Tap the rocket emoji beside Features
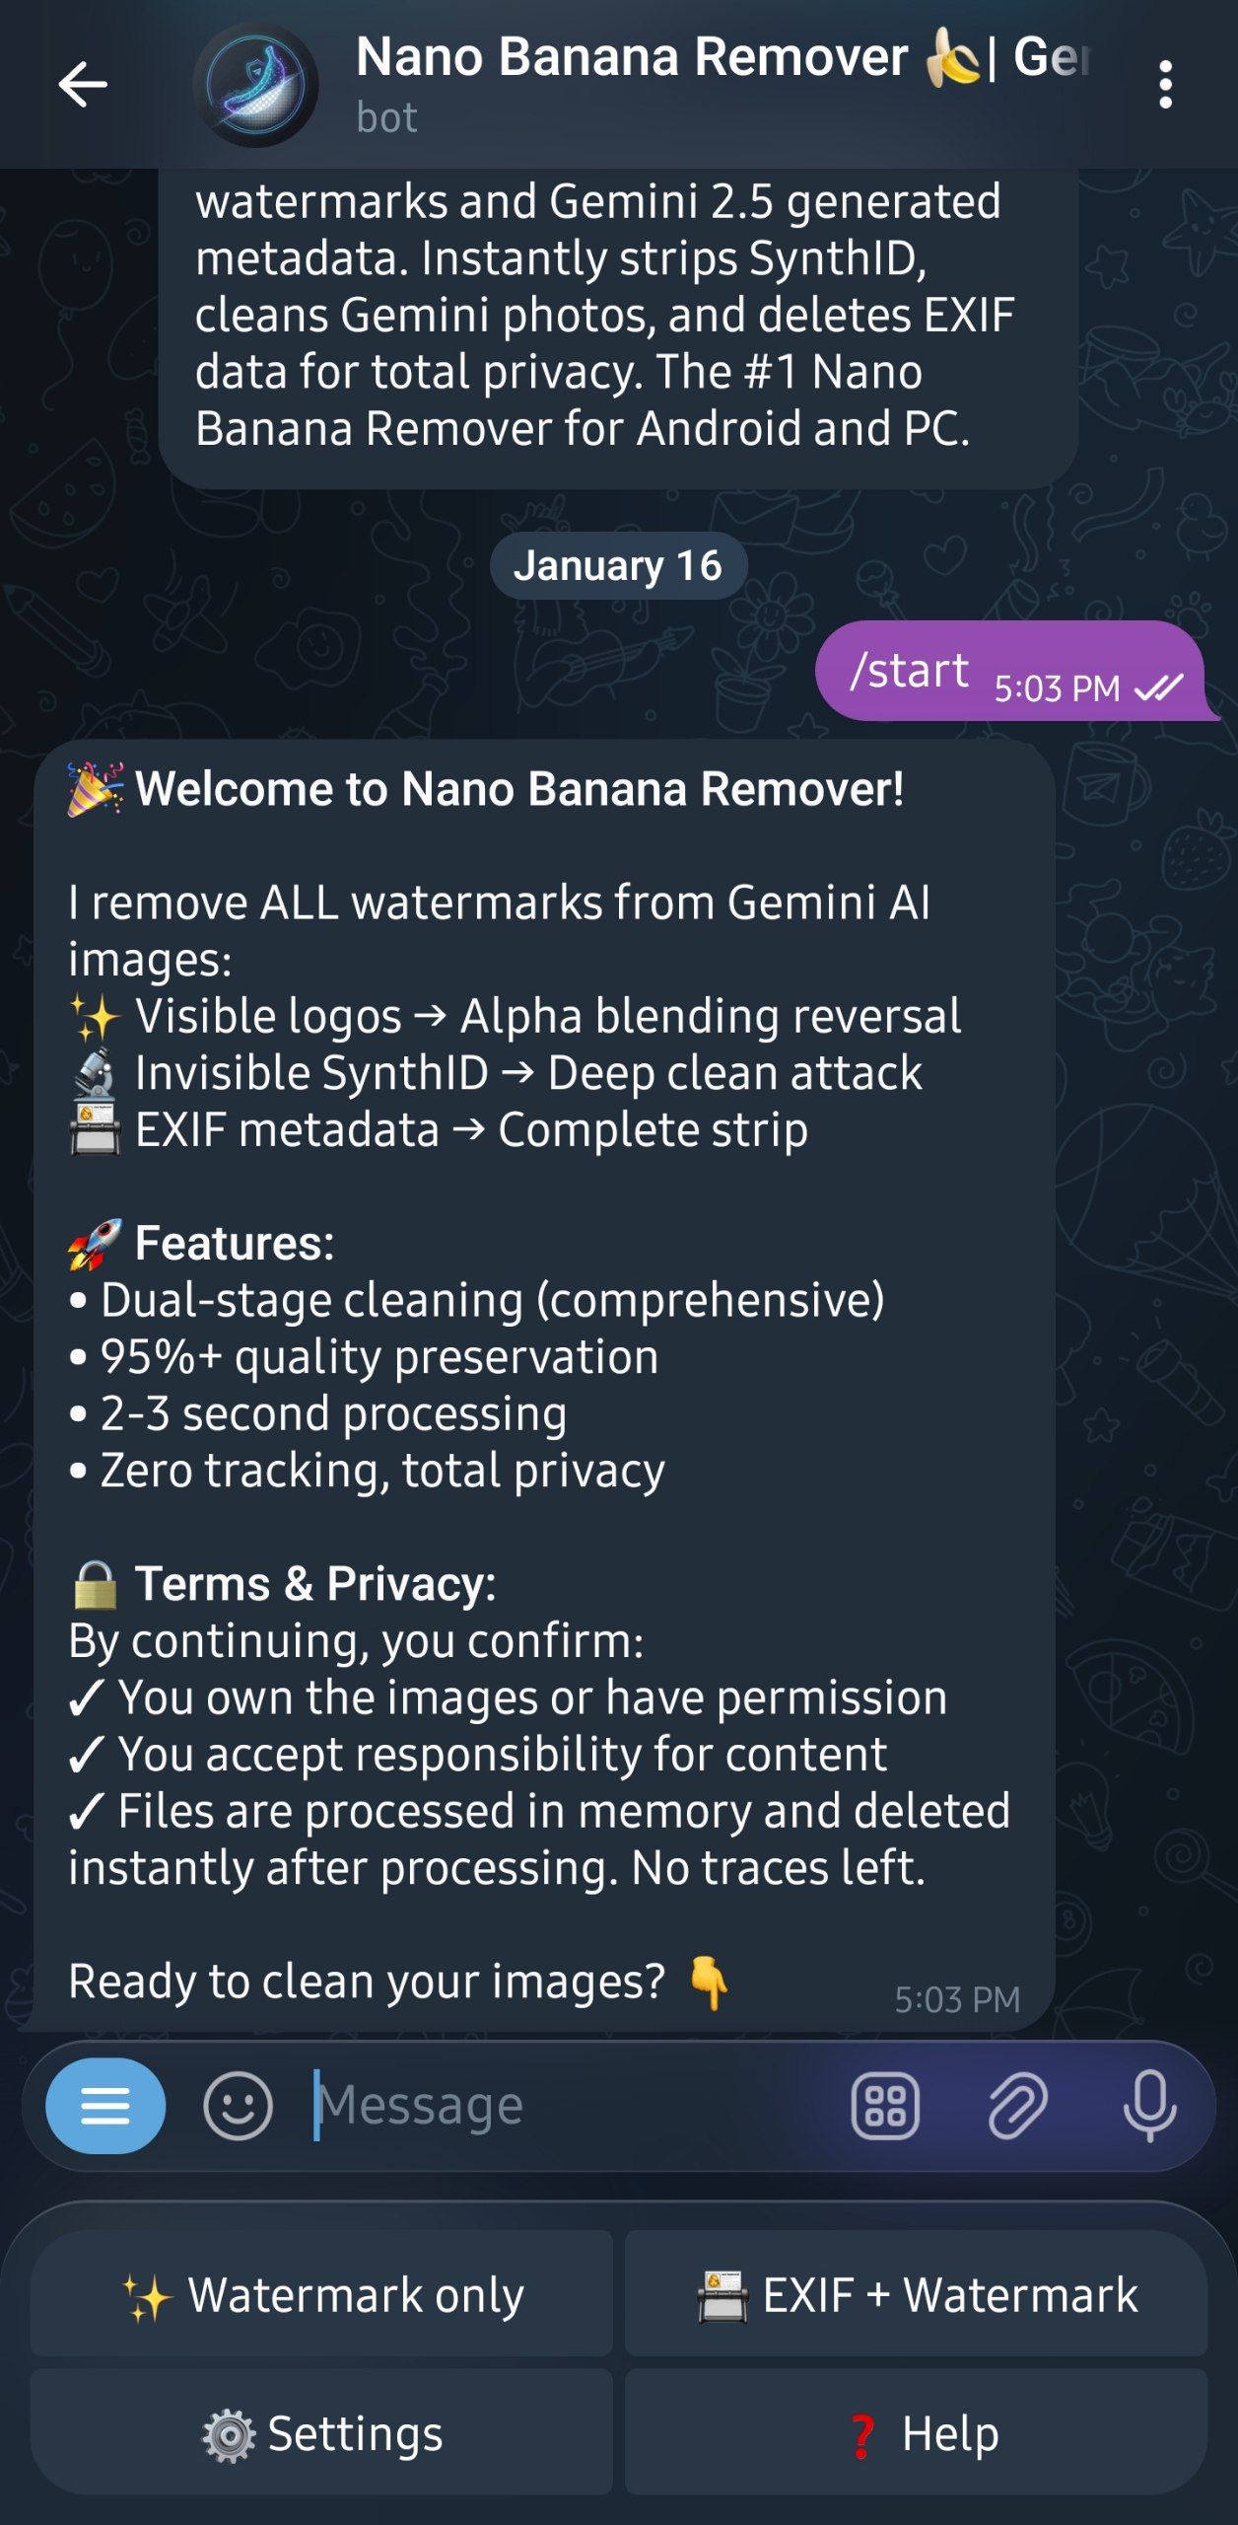Screen dimensions: 1238x2525 95,1244
